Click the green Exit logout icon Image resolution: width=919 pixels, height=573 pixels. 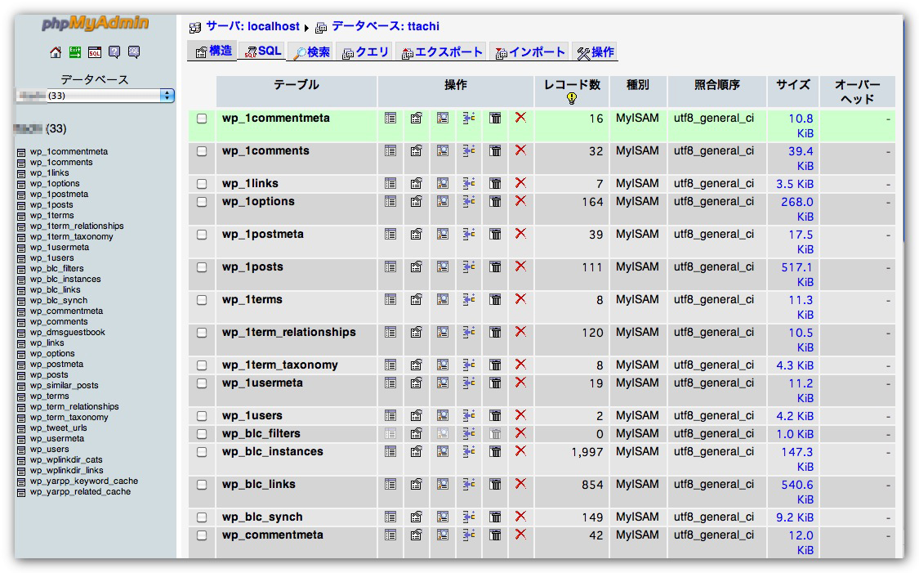click(x=75, y=52)
